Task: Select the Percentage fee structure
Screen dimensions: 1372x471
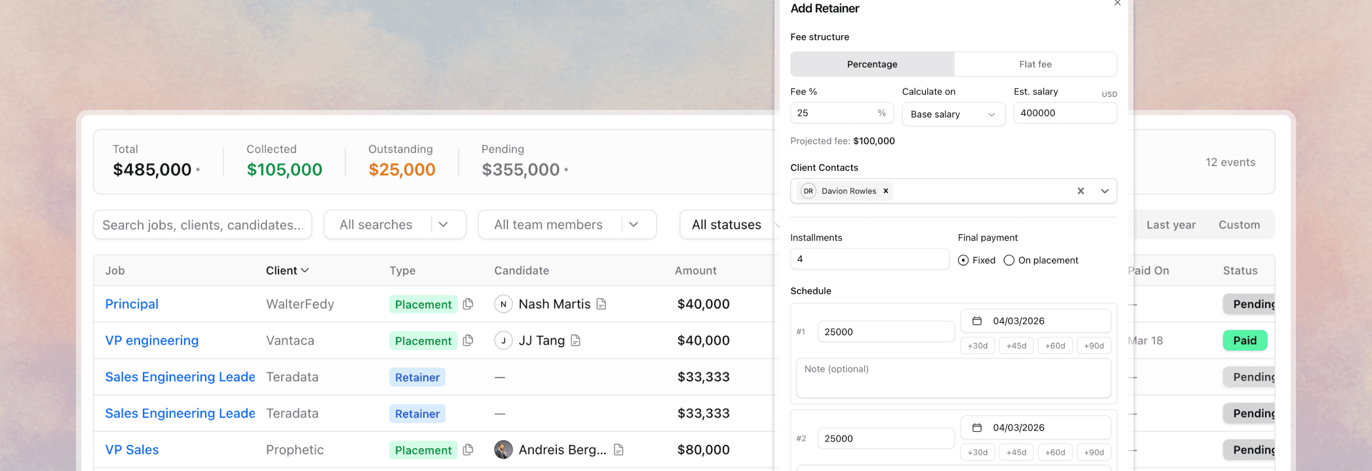Action: pyautogui.click(x=872, y=64)
